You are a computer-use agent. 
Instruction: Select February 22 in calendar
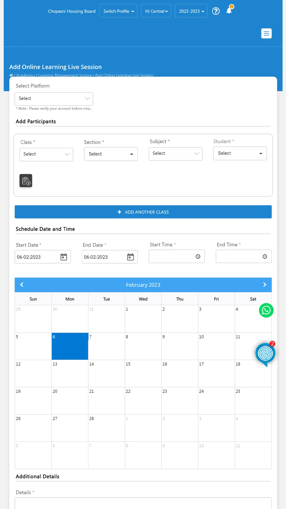click(143, 401)
